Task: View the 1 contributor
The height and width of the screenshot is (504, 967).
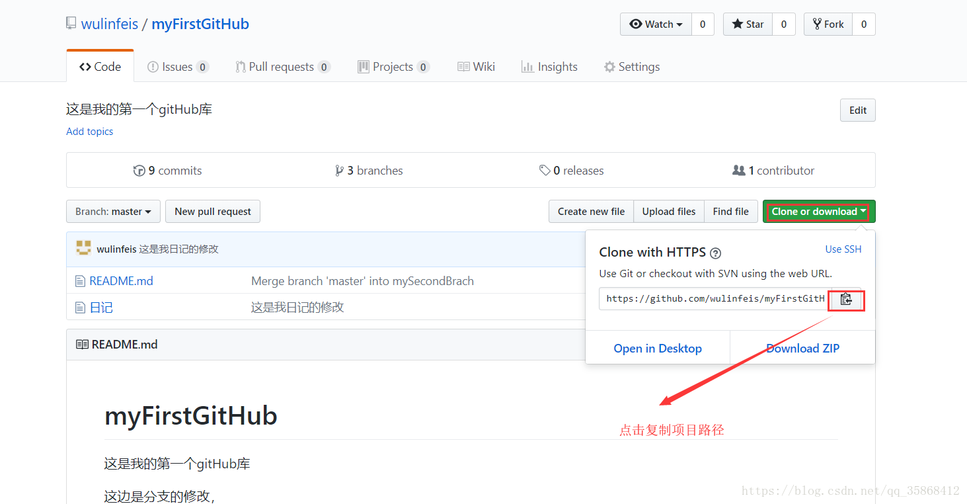Action: tap(773, 171)
